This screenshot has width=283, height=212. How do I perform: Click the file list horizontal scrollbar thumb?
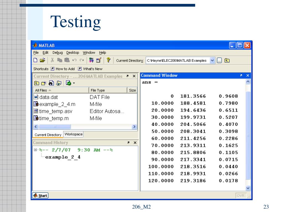coord(55,126)
